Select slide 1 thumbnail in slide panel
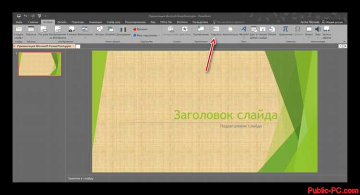This screenshot has height=195, width=360. click(x=40, y=64)
